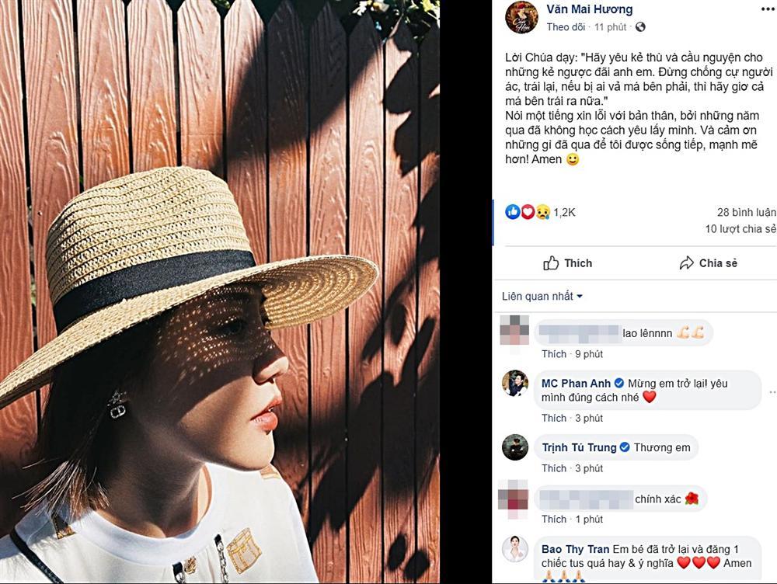Like Trịnh Tú Trung's comment
Screen dimensions: 777x584
click(x=554, y=468)
